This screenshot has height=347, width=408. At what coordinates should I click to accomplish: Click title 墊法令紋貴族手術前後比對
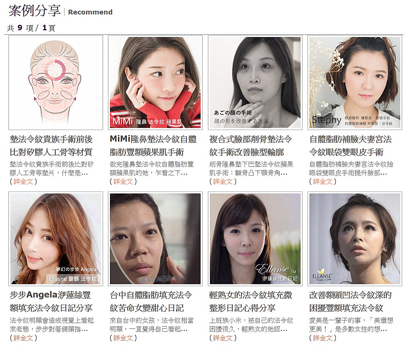point(51,146)
